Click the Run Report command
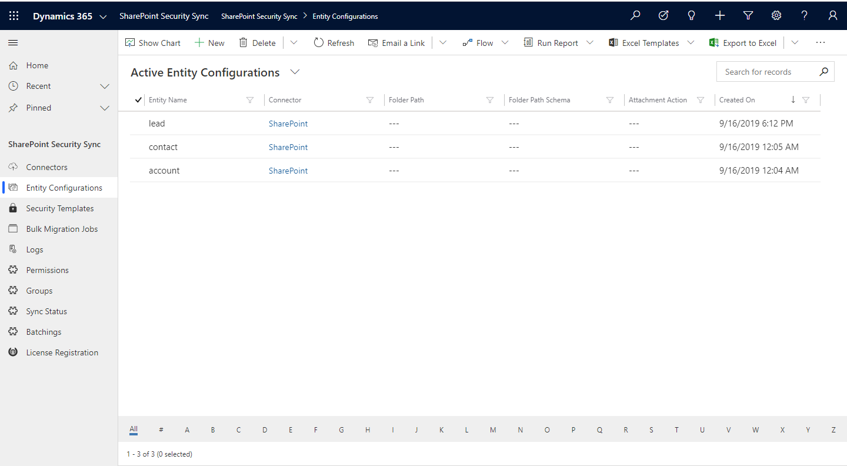The height and width of the screenshot is (466, 847). (x=551, y=43)
